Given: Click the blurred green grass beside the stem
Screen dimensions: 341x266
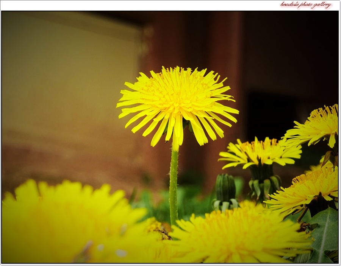Looking at the screenshot, I should 193,201.
